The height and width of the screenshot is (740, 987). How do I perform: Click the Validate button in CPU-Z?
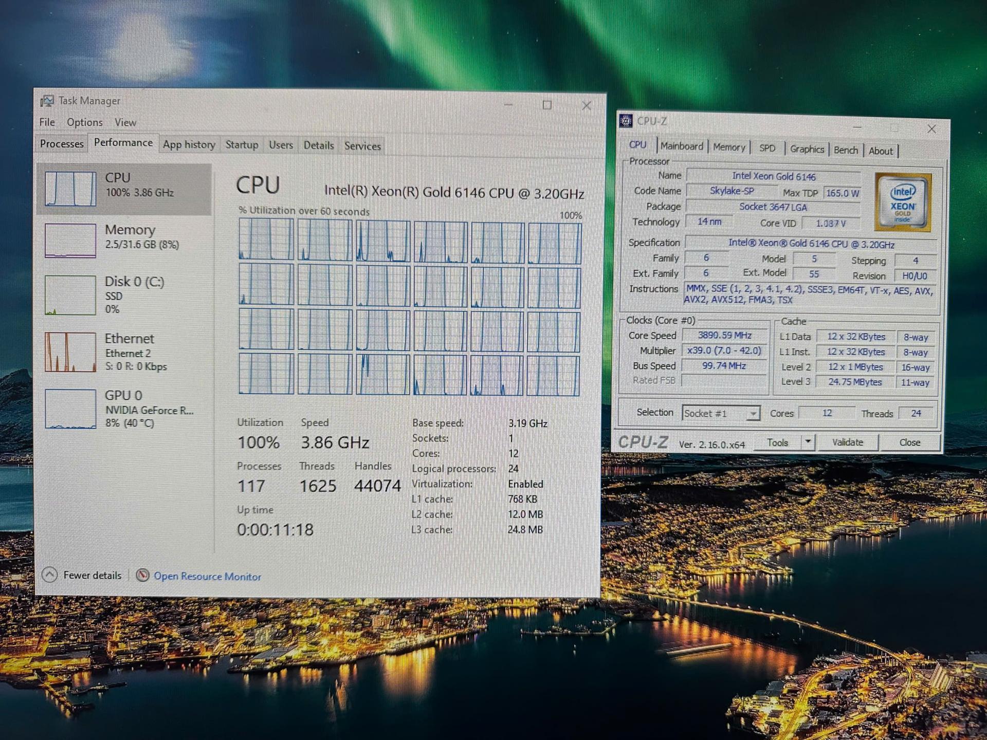848,442
